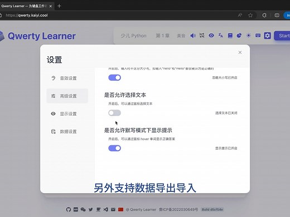This screenshot has height=217, width=290.
Task: Open the book/error notebook icon
Action: point(230,36)
